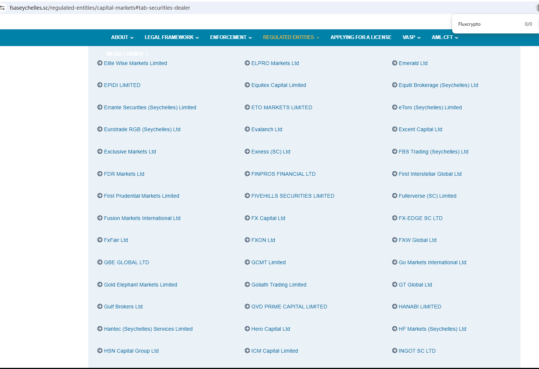Open the Errante Securities (Seychelles) Limited link

point(150,107)
